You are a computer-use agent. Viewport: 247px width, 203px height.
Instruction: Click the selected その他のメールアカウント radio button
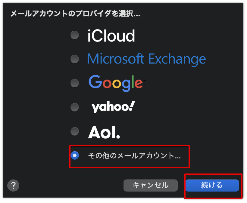[74, 155]
